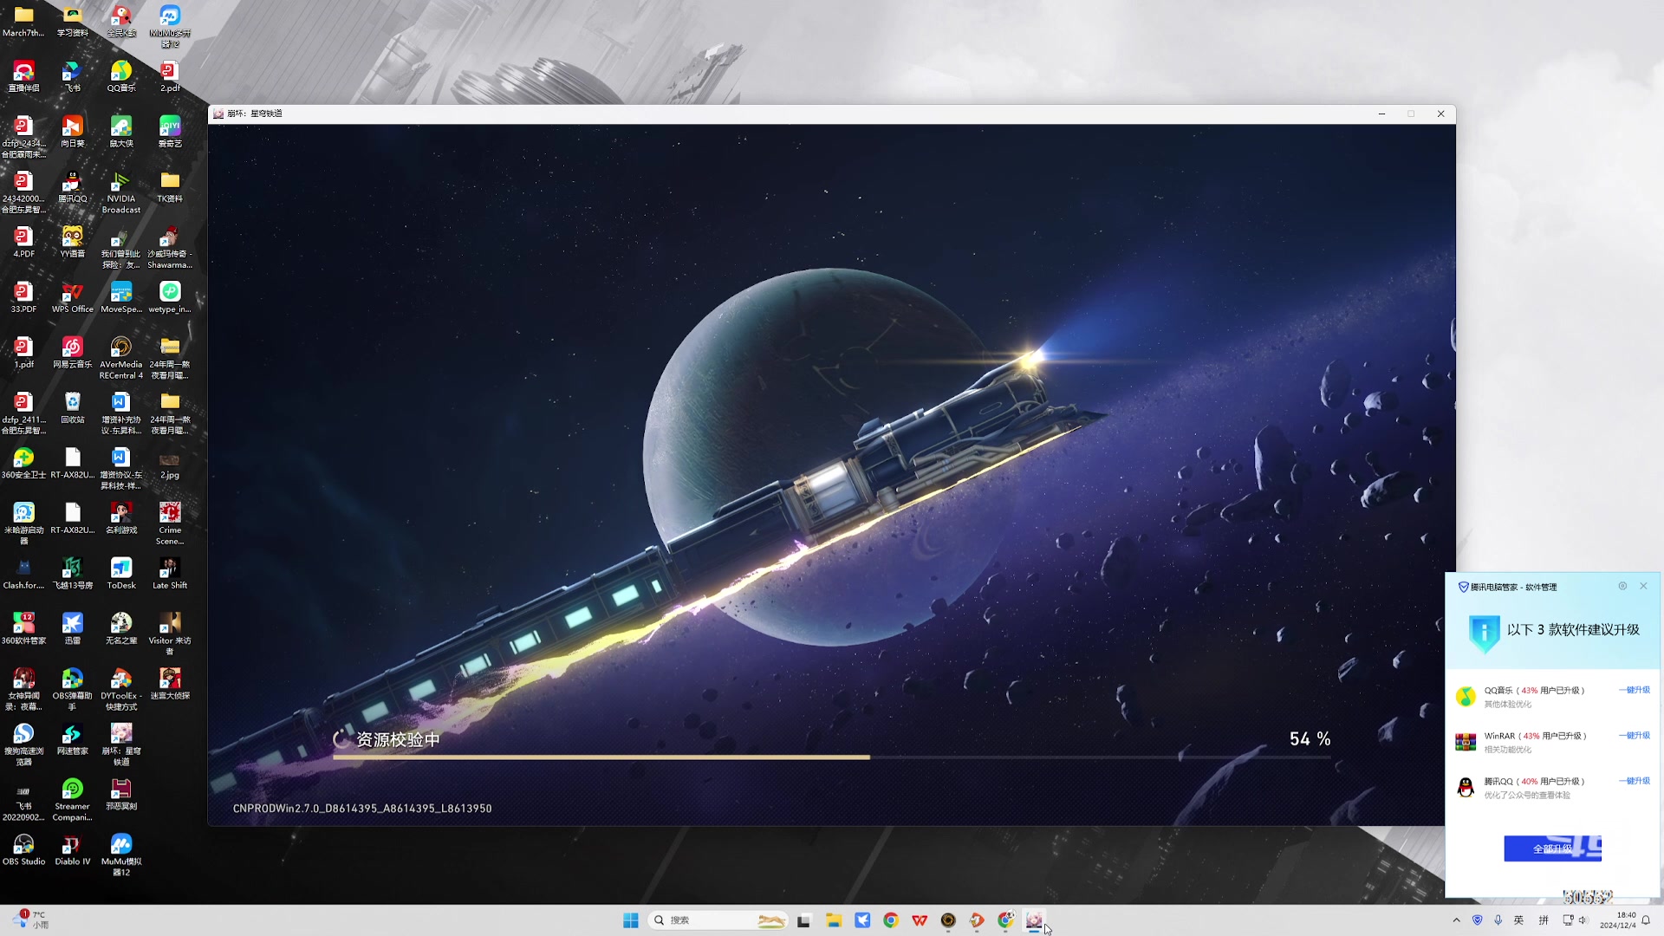Image resolution: width=1664 pixels, height=936 pixels.
Task: Open the AVerMedia RECentral 4 shortcut
Action: tap(121, 358)
